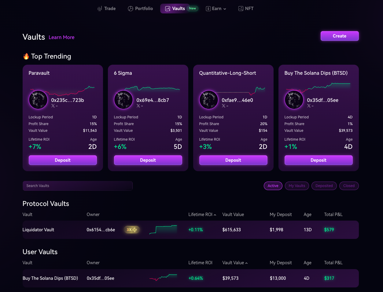Image resolution: width=383 pixels, height=292 pixels.
Task: Click the 3X lightning boost badge
Action: pyautogui.click(x=132, y=230)
